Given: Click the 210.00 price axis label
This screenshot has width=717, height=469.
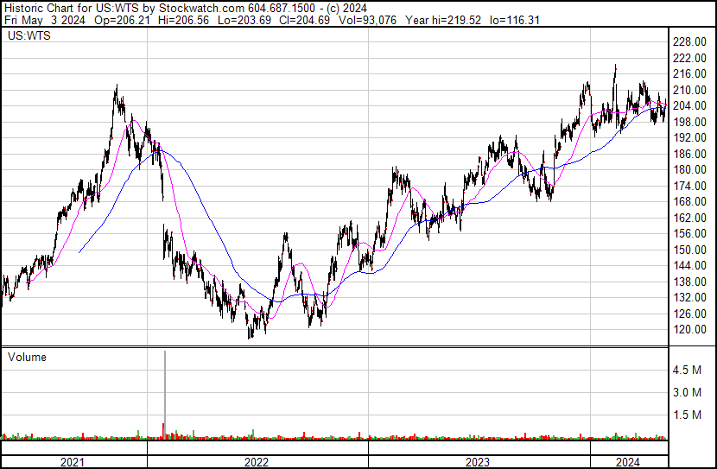Looking at the screenshot, I should pos(689,90).
